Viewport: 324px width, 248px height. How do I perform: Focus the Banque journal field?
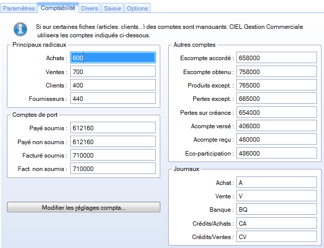[277, 209]
